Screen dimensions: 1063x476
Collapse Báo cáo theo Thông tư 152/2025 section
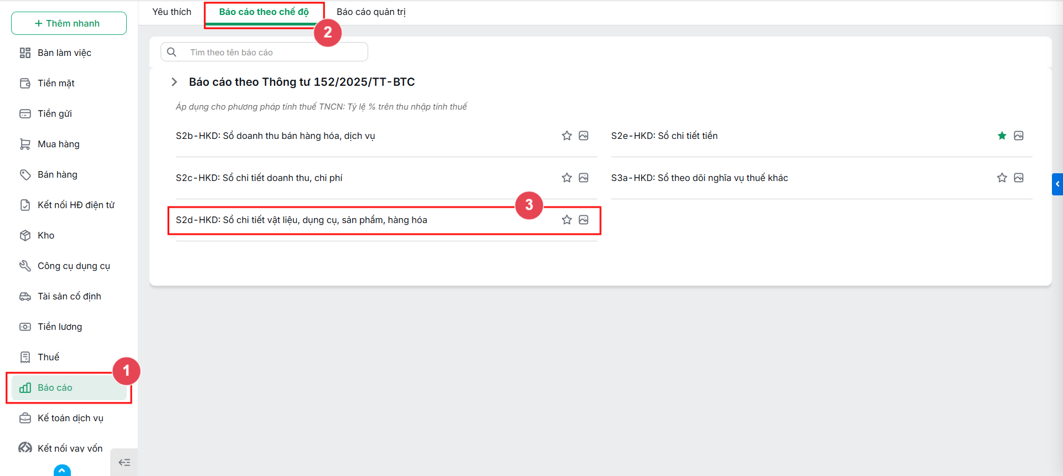174,82
